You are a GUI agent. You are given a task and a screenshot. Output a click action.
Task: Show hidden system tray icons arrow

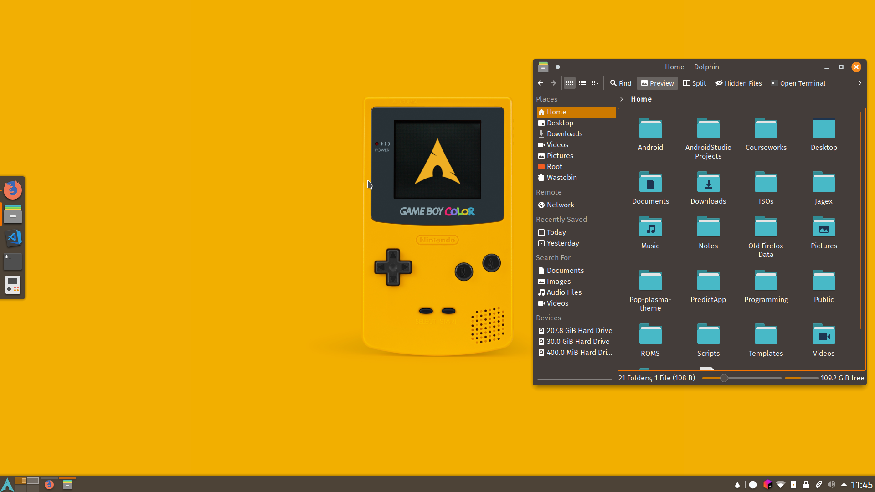(844, 485)
